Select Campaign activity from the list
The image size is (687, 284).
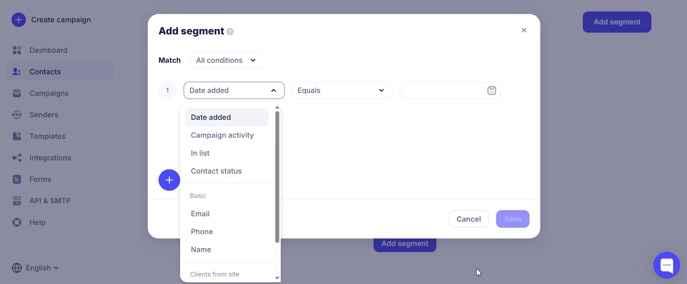222,135
